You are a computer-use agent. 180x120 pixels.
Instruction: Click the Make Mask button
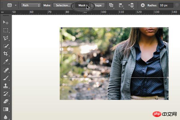(82, 5)
